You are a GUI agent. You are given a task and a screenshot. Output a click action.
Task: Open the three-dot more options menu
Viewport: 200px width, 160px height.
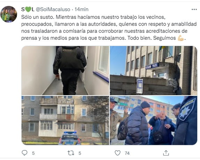[194, 9]
